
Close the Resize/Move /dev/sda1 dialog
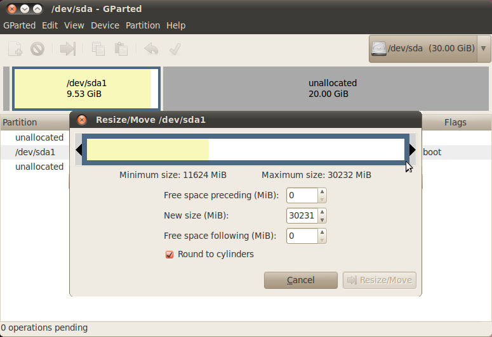click(82, 120)
